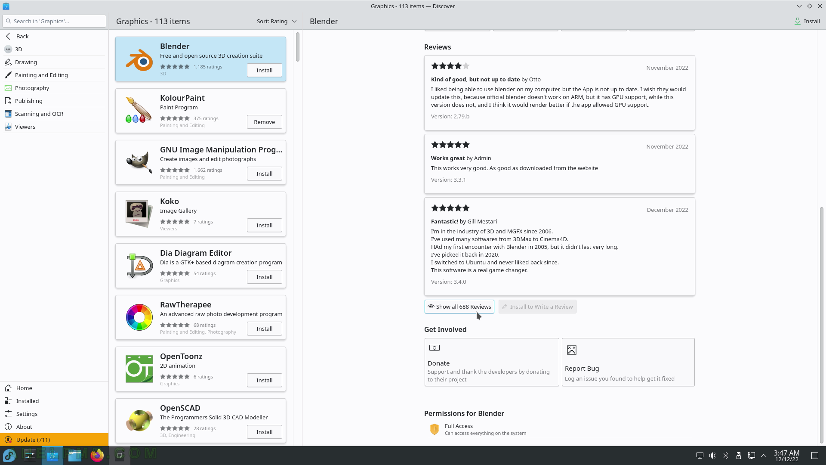Click the GIMP Wilber mascot icon

tap(139, 162)
